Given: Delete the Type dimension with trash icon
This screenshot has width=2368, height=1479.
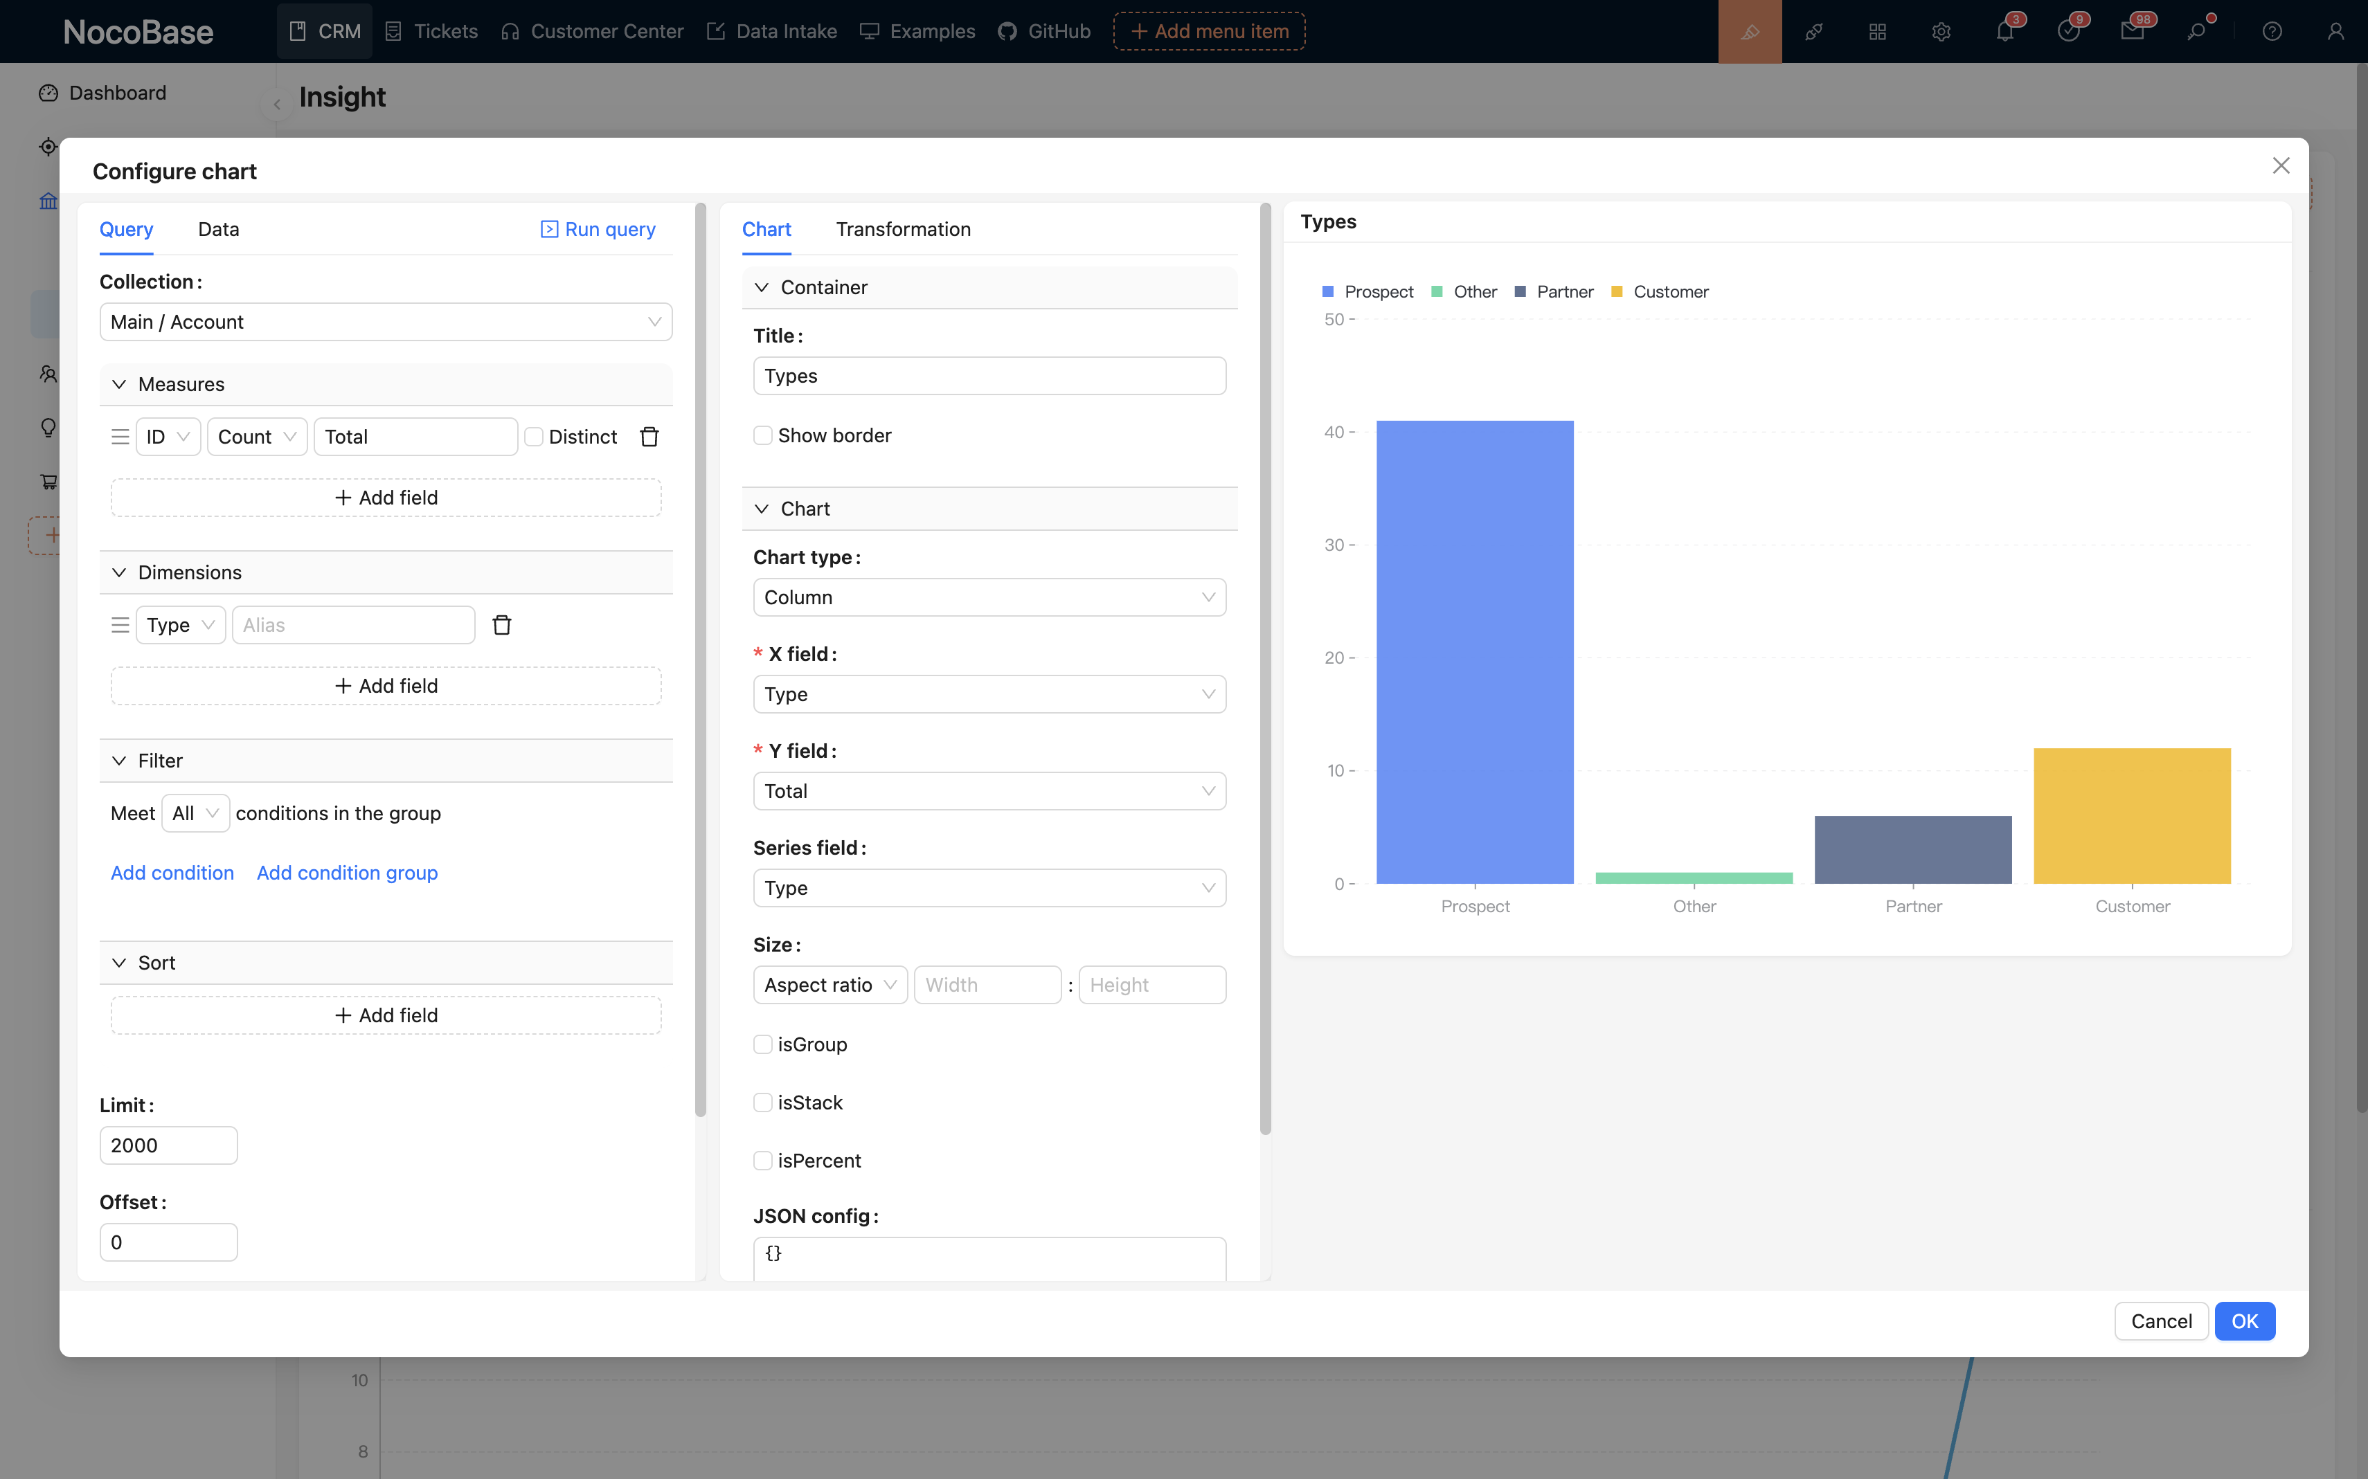Looking at the screenshot, I should (502, 625).
